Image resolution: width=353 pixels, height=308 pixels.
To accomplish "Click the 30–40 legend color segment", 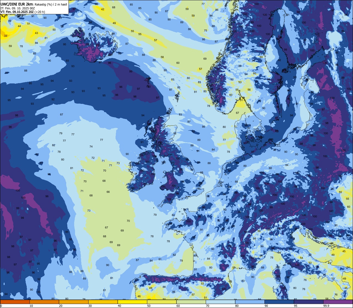I will click(103, 302).
